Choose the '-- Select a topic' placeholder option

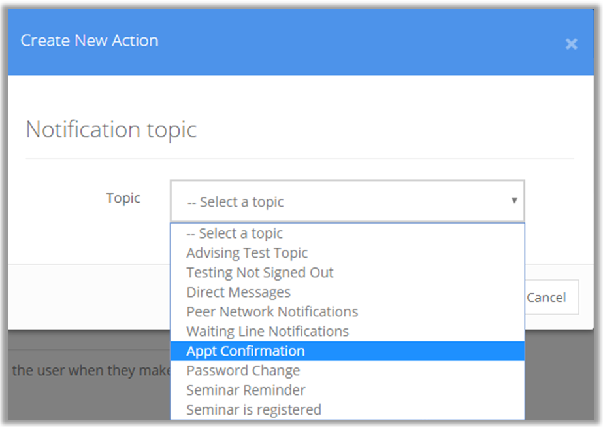click(235, 233)
